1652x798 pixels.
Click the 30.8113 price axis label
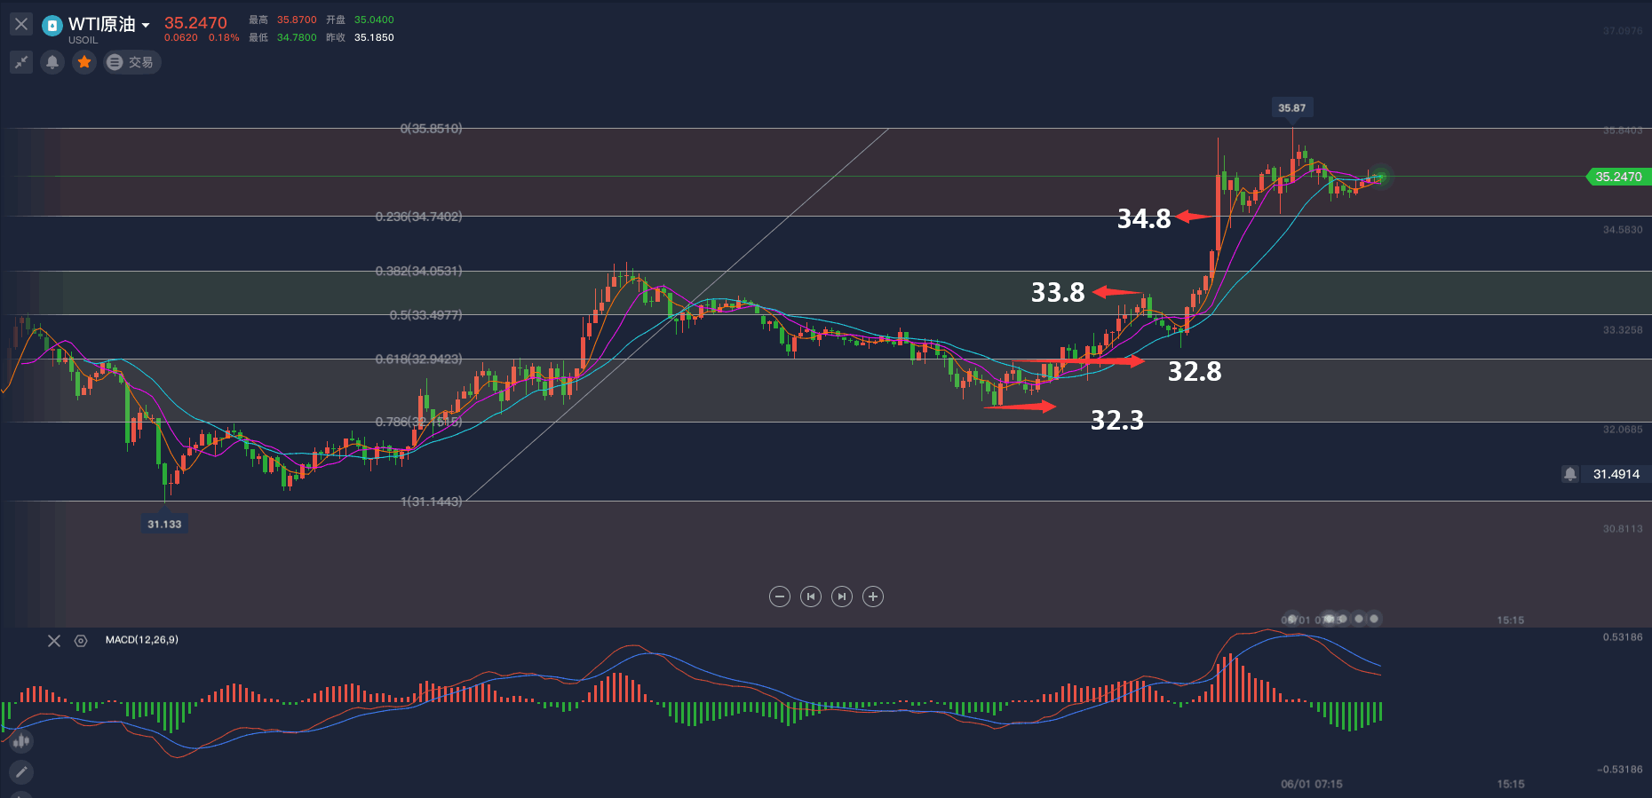pyautogui.click(x=1623, y=529)
